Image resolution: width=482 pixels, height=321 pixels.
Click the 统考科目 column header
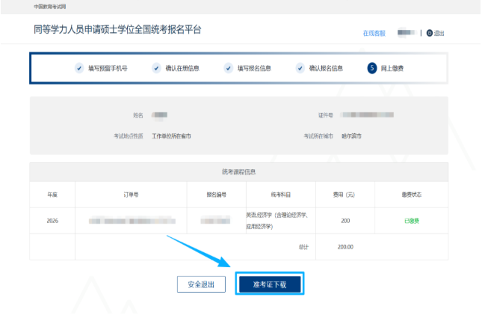click(281, 195)
